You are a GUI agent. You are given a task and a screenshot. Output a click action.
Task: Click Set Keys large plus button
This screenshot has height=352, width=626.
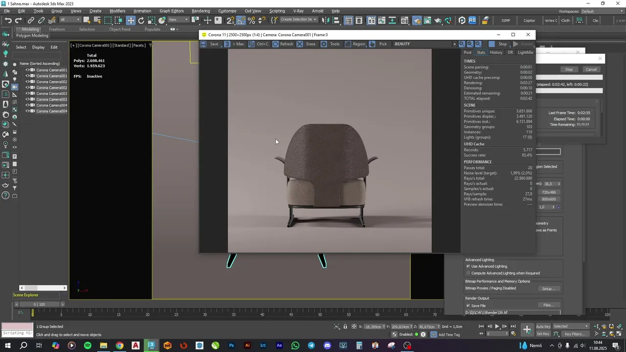pyautogui.click(x=527, y=330)
